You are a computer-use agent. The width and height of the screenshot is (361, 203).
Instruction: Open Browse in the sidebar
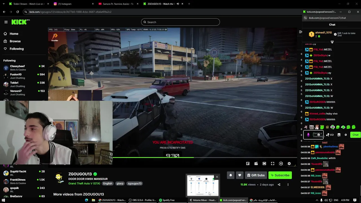(x=15, y=41)
